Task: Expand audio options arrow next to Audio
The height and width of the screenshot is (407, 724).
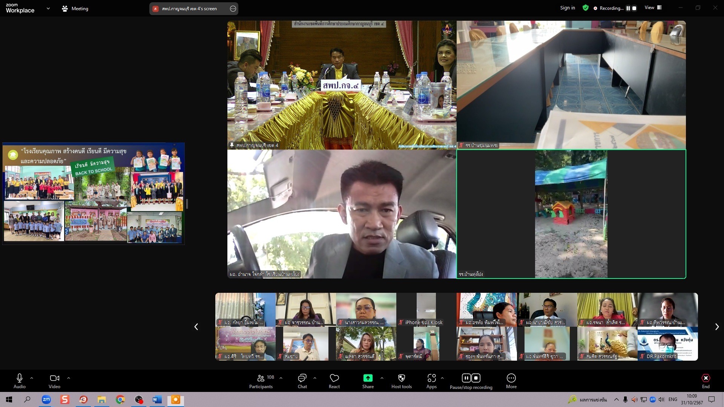Action: (x=32, y=378)
